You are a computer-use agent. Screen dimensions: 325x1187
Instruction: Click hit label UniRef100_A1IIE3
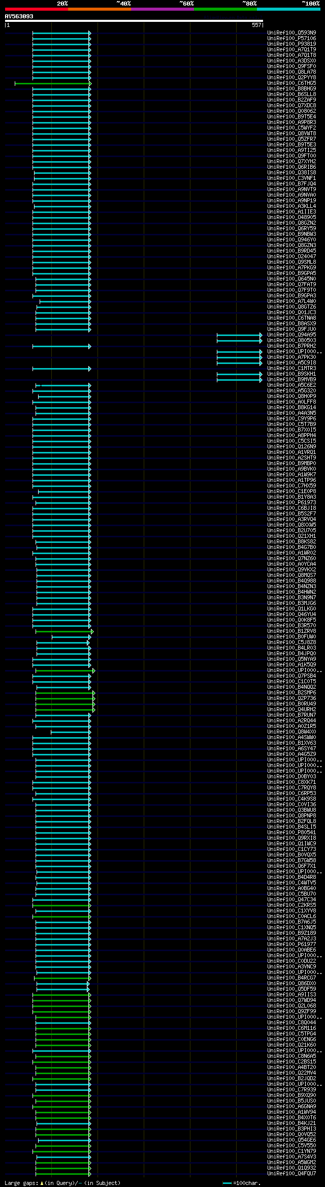(291, 212)
